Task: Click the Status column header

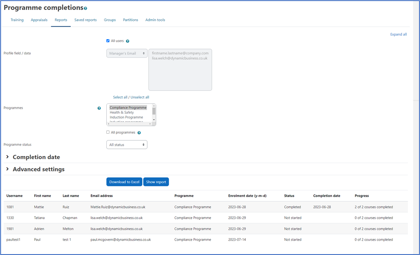Action: (289, 196)
